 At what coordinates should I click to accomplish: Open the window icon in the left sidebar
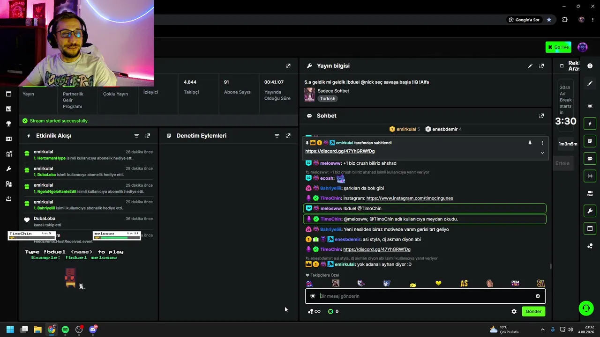coord(8,94)
